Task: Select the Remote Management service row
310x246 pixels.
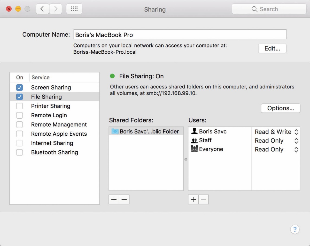Action: [x=55, y=125]
